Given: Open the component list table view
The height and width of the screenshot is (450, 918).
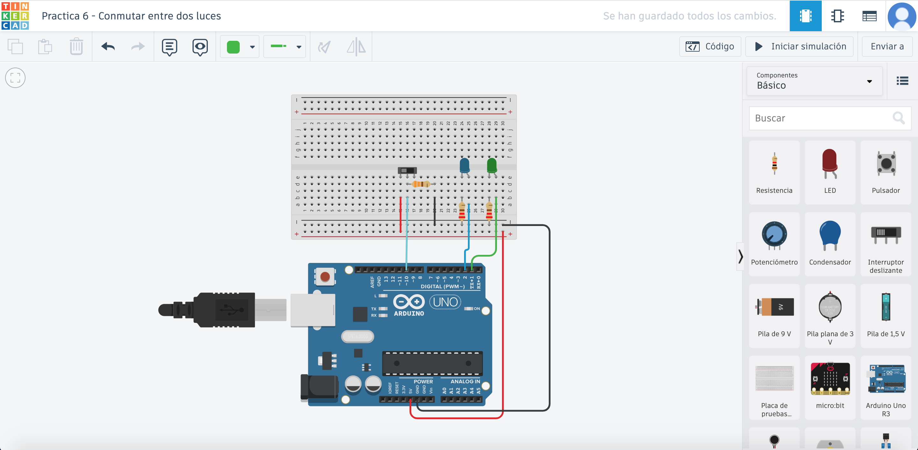Looking at the screenshot, I should pos(869,16).
